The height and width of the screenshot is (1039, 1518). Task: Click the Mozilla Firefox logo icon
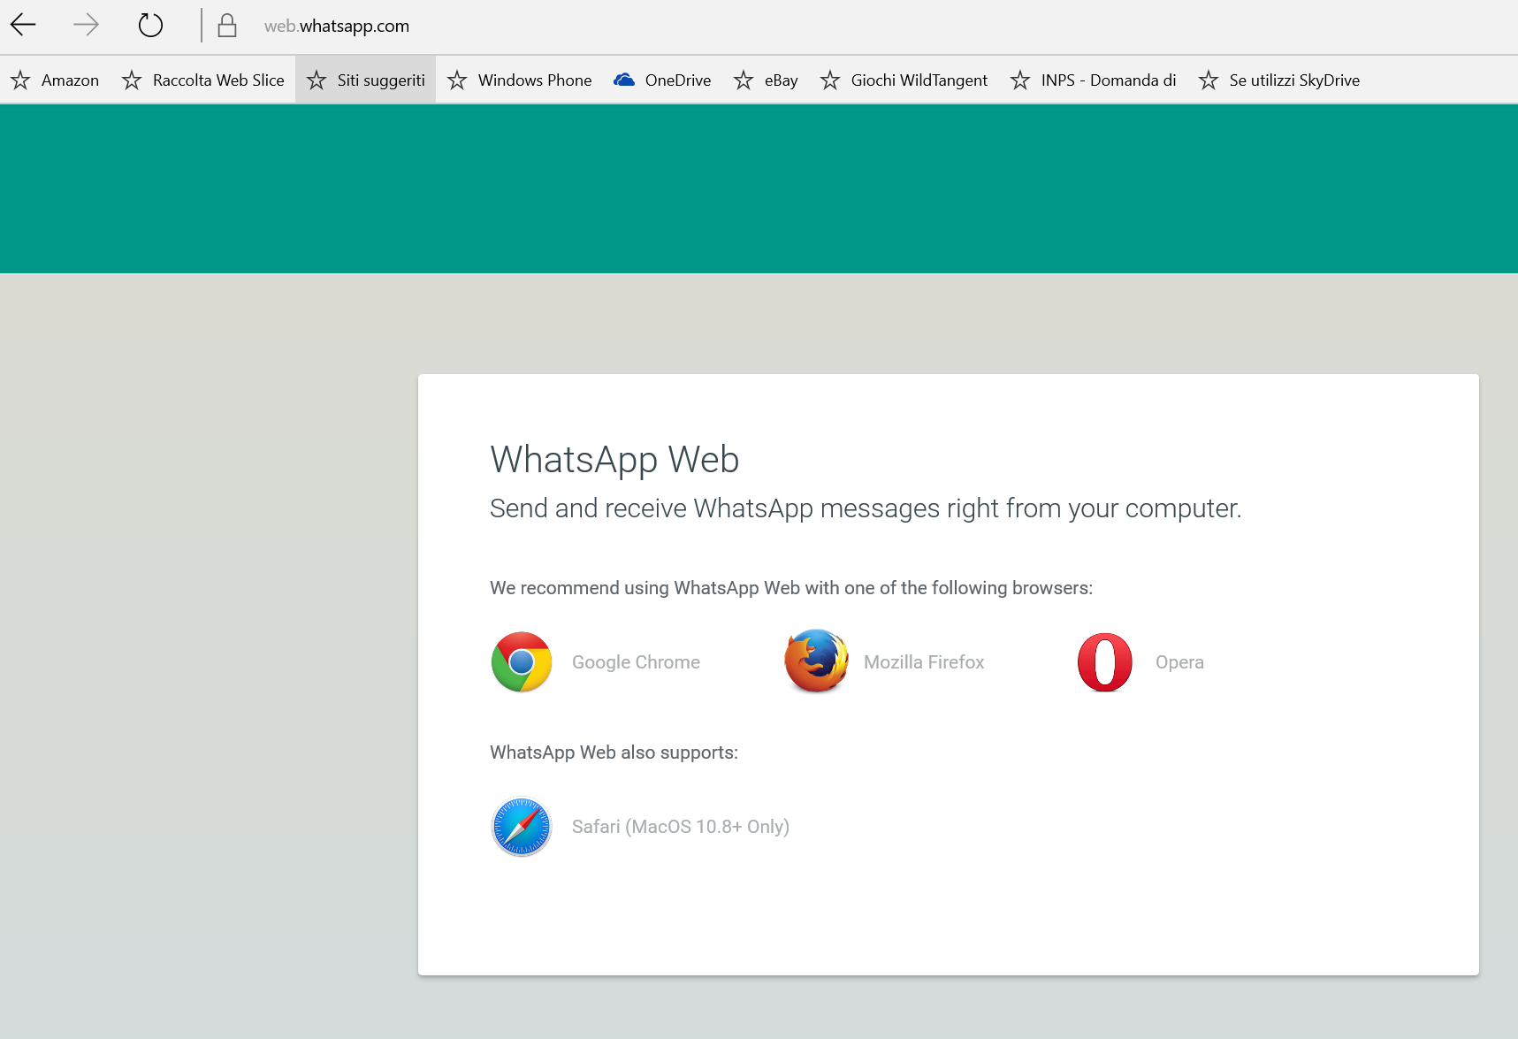click(x=816, y=661)
